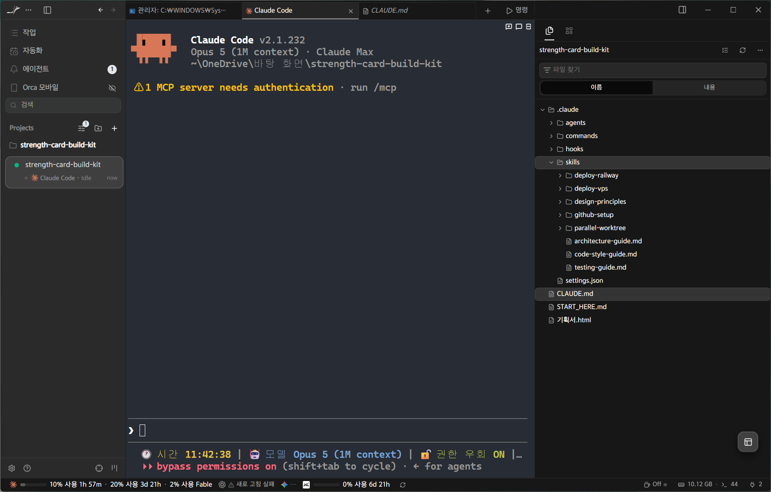Click the refresh usage icon in status bar
Screen dimensions: 771x492
tap(402, 485)
